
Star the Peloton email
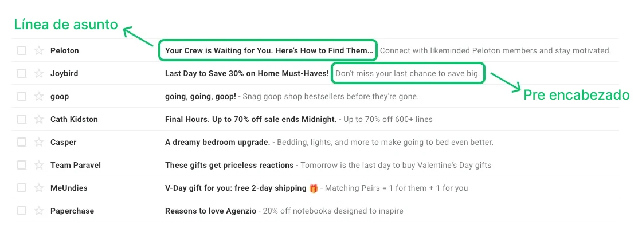pyautogui.click(x=39, y=50)
